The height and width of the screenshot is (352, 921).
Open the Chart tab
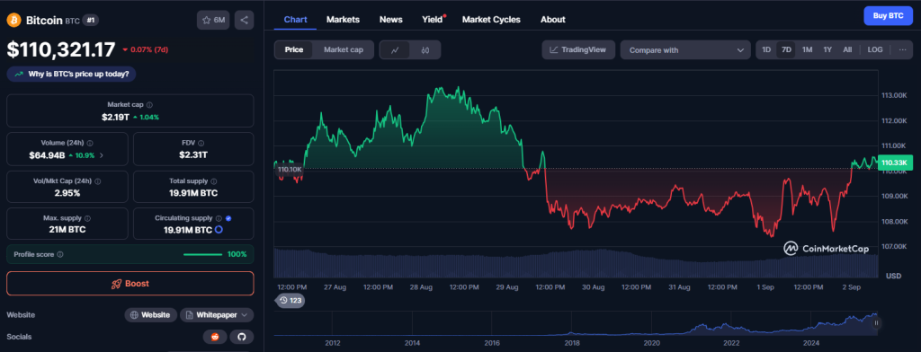pyautogui.click(x=295, y=20)
